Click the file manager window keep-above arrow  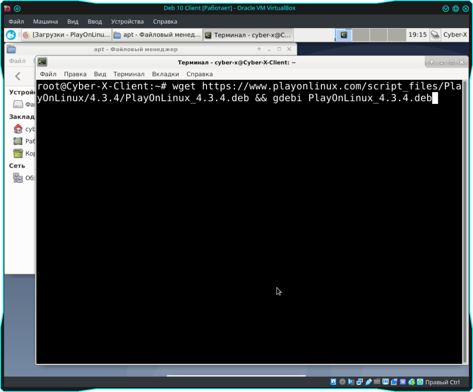point(259,49)
